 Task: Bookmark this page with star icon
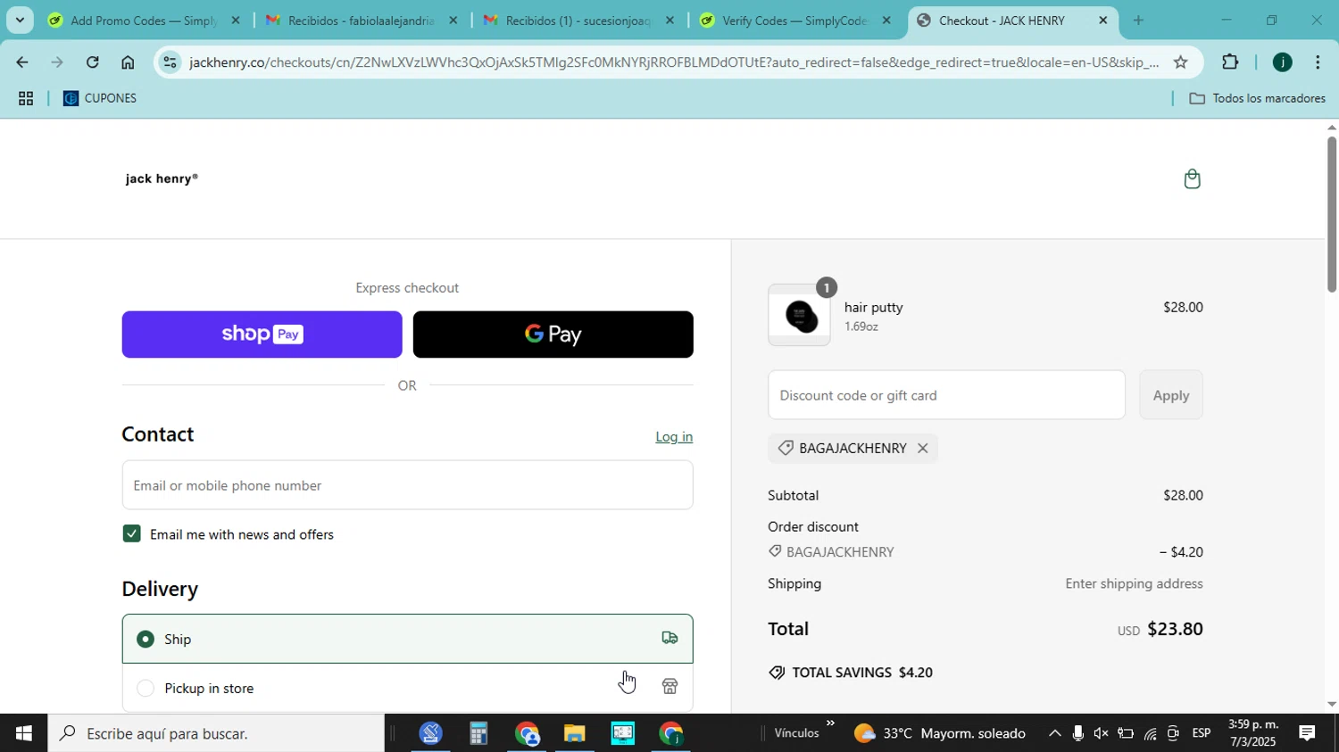[x=1180, y=62]
